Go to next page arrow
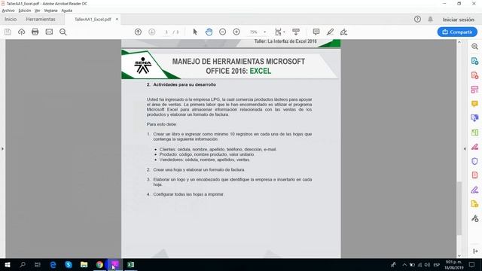Screen dimensions: 482x271 pyautogui.click(x=152, y=32)
